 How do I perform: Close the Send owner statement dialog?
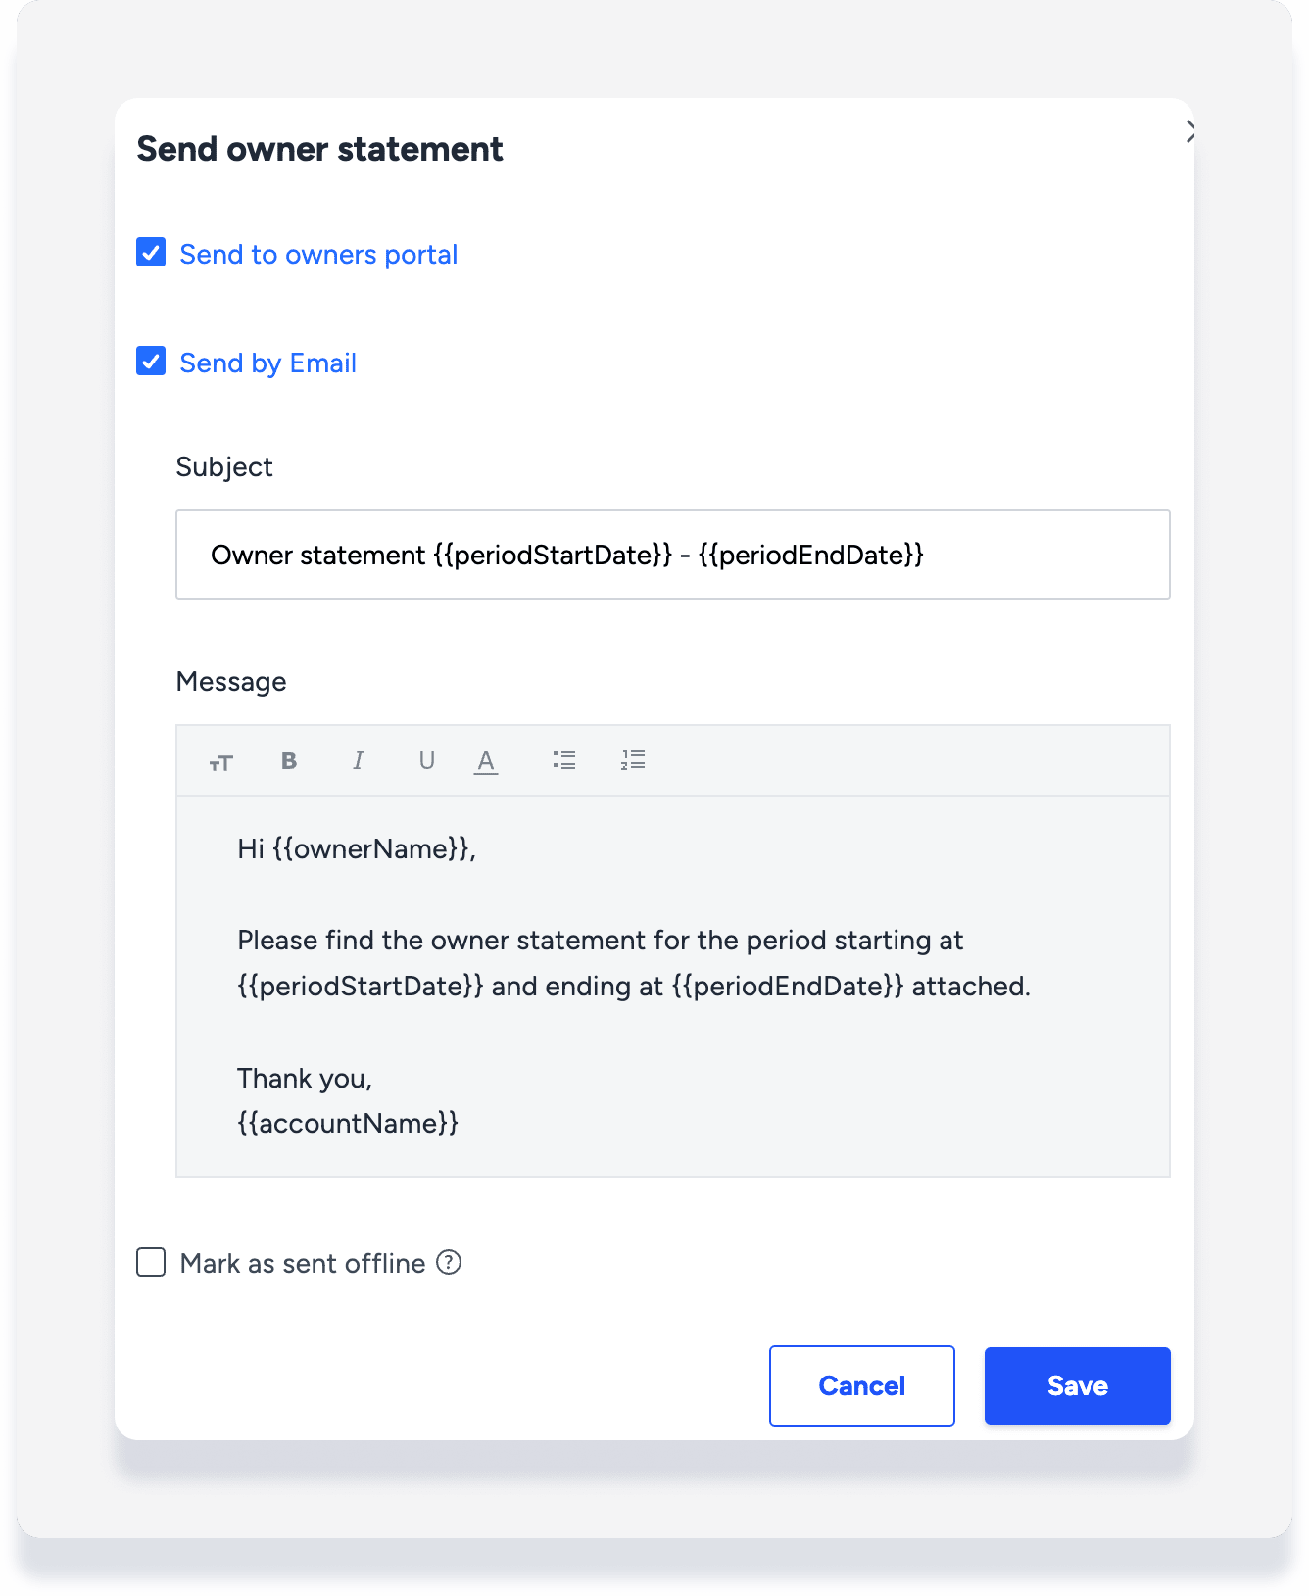pyautogui.click(x=1189, y=131)
